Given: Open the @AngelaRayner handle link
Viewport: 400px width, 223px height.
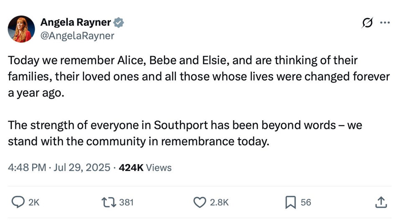Looking at the screenshot, I should click(x=77, y=35).
